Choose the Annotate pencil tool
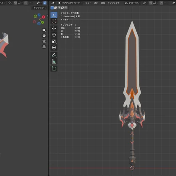Image resolution: width=176 pixels, height=176 pixels. pyautogui.click(x=54, y=55)
